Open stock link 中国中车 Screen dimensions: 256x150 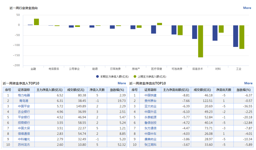(x=150, y=134)
